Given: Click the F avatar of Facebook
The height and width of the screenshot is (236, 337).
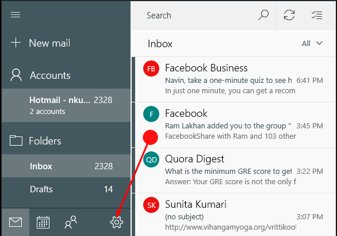Looking at the screenshot, I should 151,114.
